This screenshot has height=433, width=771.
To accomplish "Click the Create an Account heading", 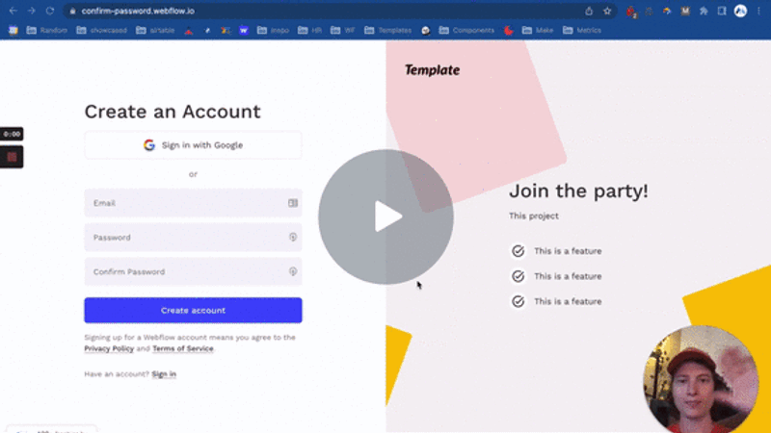I will (173, 112).
